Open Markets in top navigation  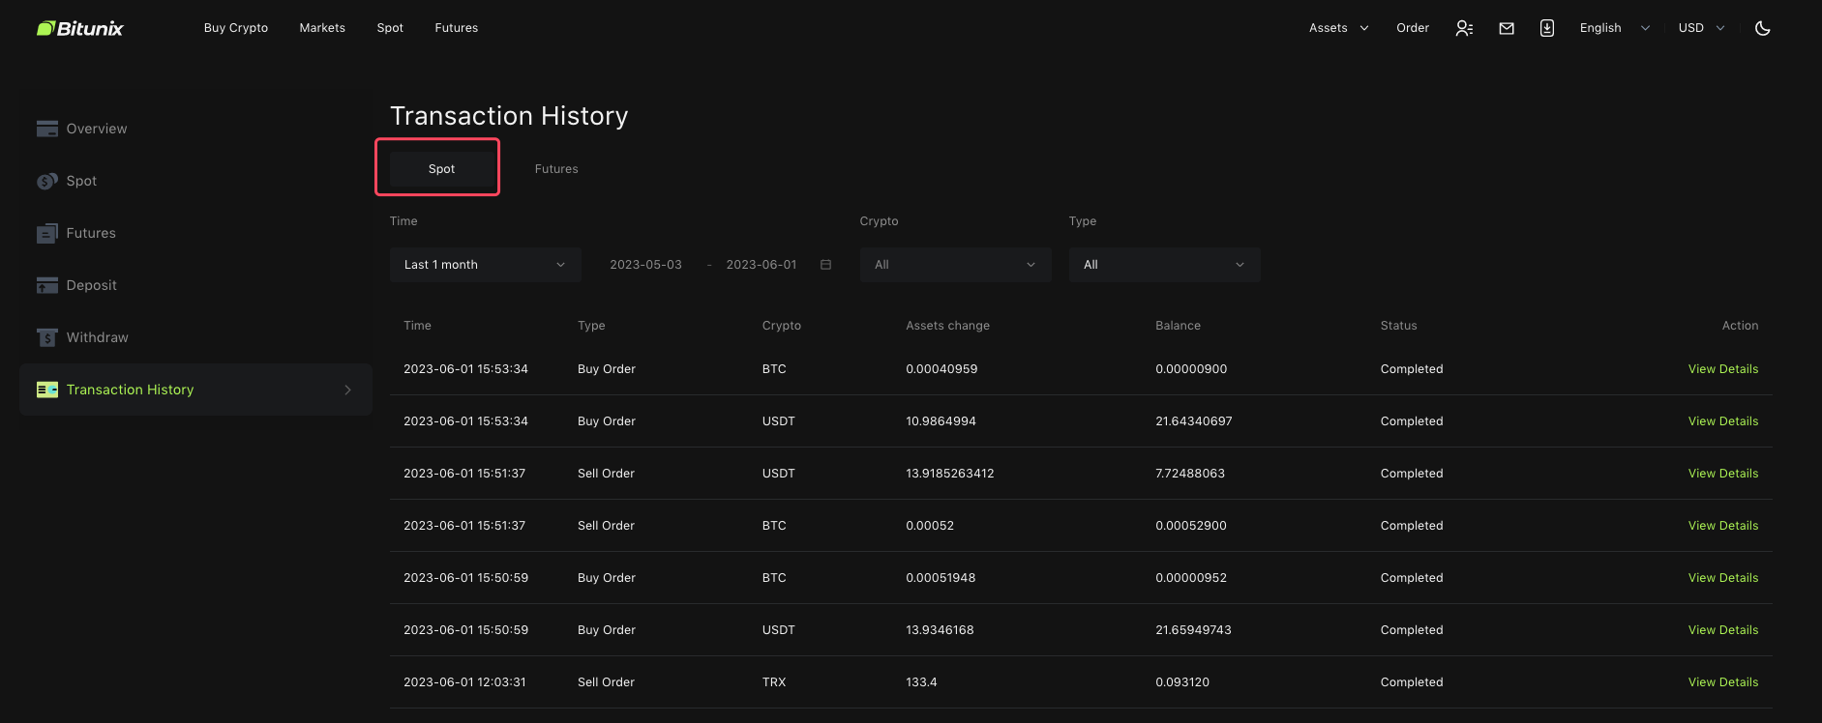[322, 28]
